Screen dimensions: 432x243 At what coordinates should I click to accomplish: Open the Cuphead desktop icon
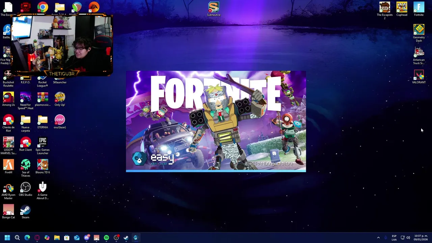pyautogui.click(x=402, y=9)
